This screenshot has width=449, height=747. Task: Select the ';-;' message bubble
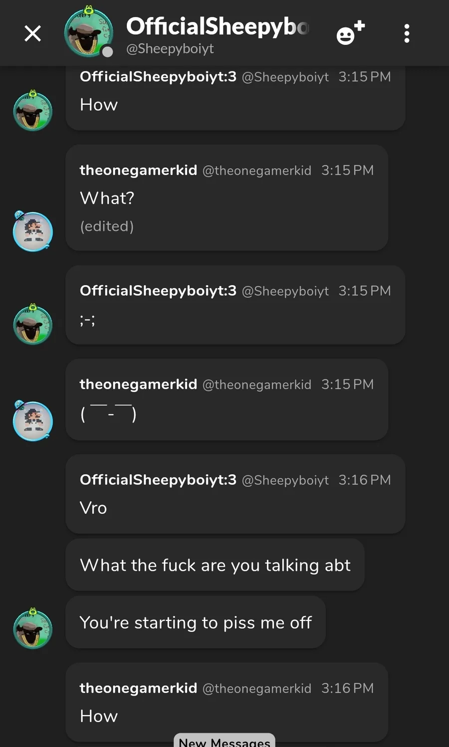click(x=235, y=305)
